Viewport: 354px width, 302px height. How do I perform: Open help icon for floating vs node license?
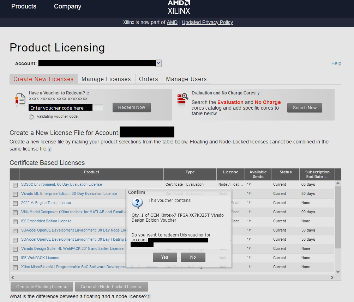coord(149,297)
